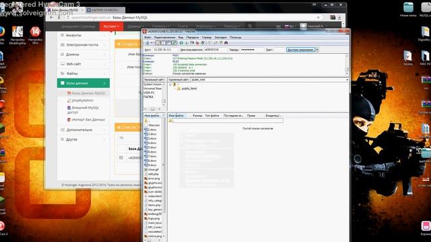This screenshot has height=242, width=431.
Task: Click the plus icon in database table row
Action: (121, 157)
